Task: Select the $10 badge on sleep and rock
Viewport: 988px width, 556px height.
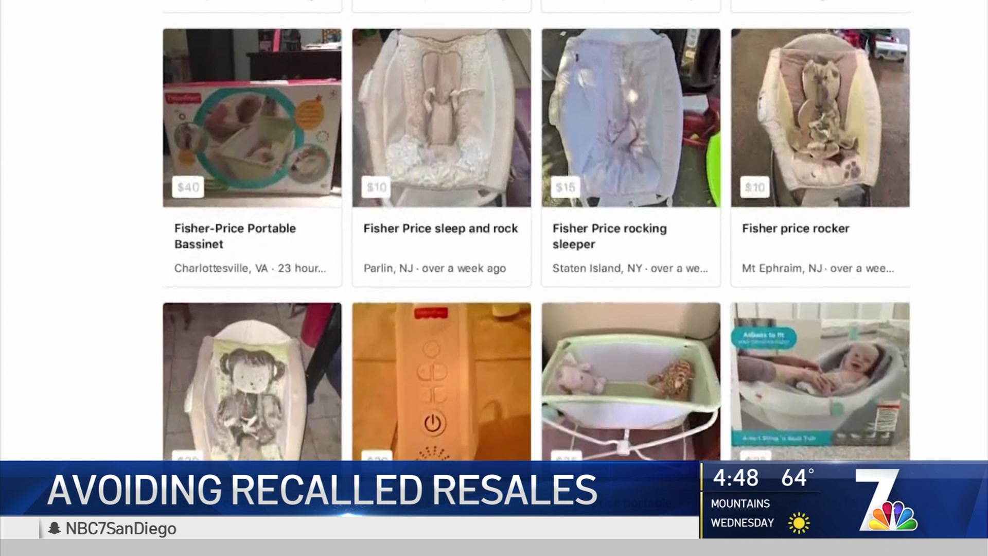Action: pos(376,187)
